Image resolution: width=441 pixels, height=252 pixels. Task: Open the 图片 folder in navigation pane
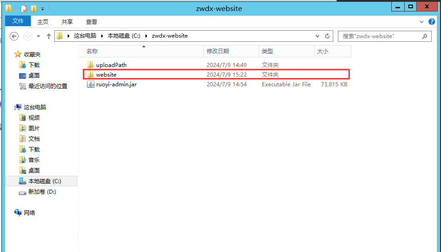click(x=34, y=129)
